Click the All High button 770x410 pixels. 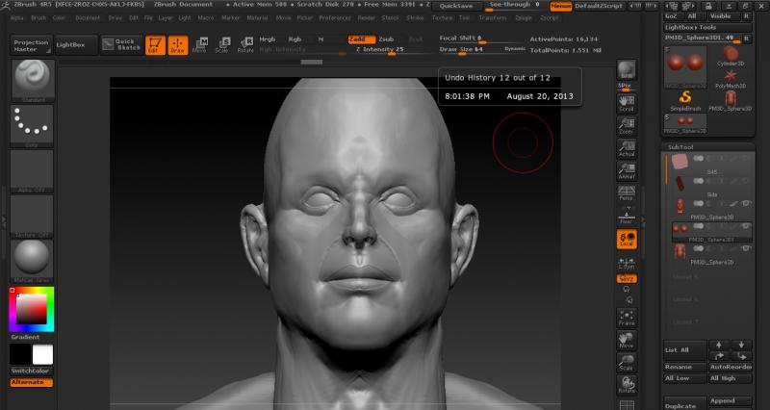click(x=731, y=378)
